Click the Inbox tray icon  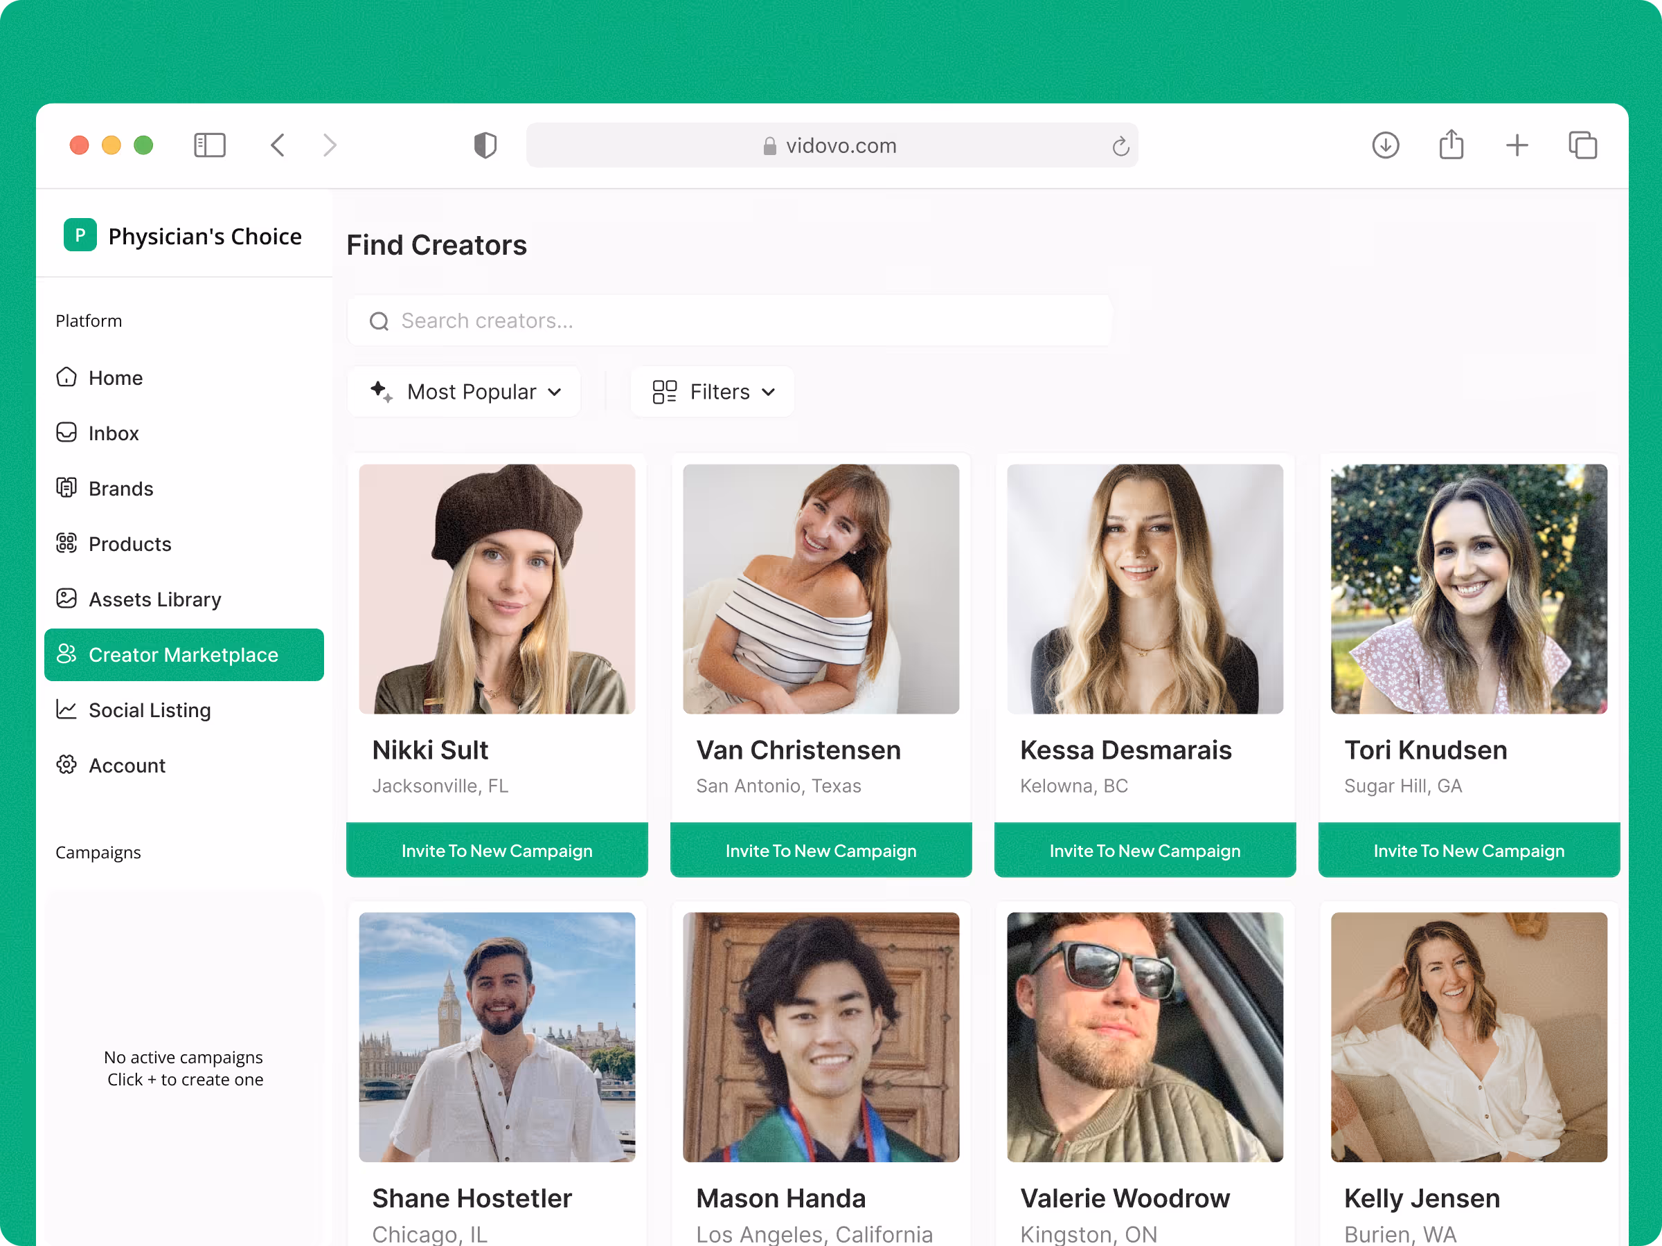[67, 433]
